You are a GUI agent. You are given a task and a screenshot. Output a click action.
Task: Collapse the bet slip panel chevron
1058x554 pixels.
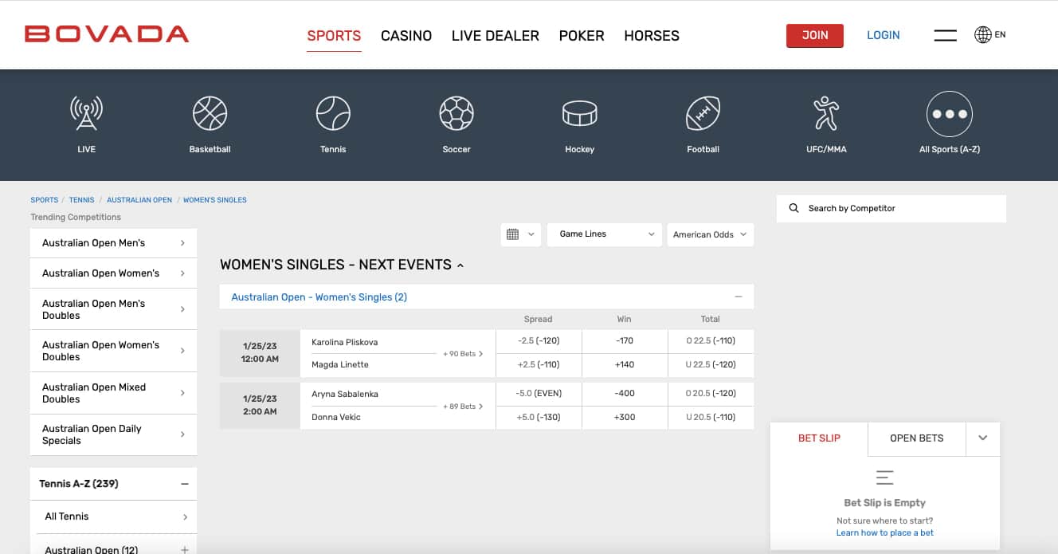tap(983, 438)
